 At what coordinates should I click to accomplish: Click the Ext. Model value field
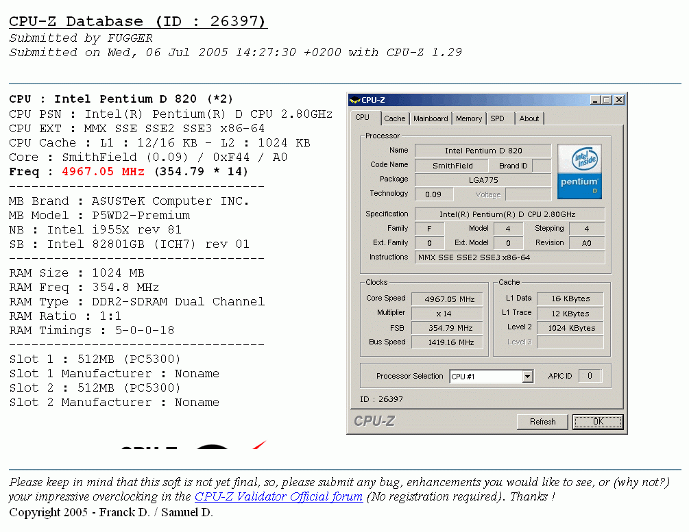coord(508,243)
